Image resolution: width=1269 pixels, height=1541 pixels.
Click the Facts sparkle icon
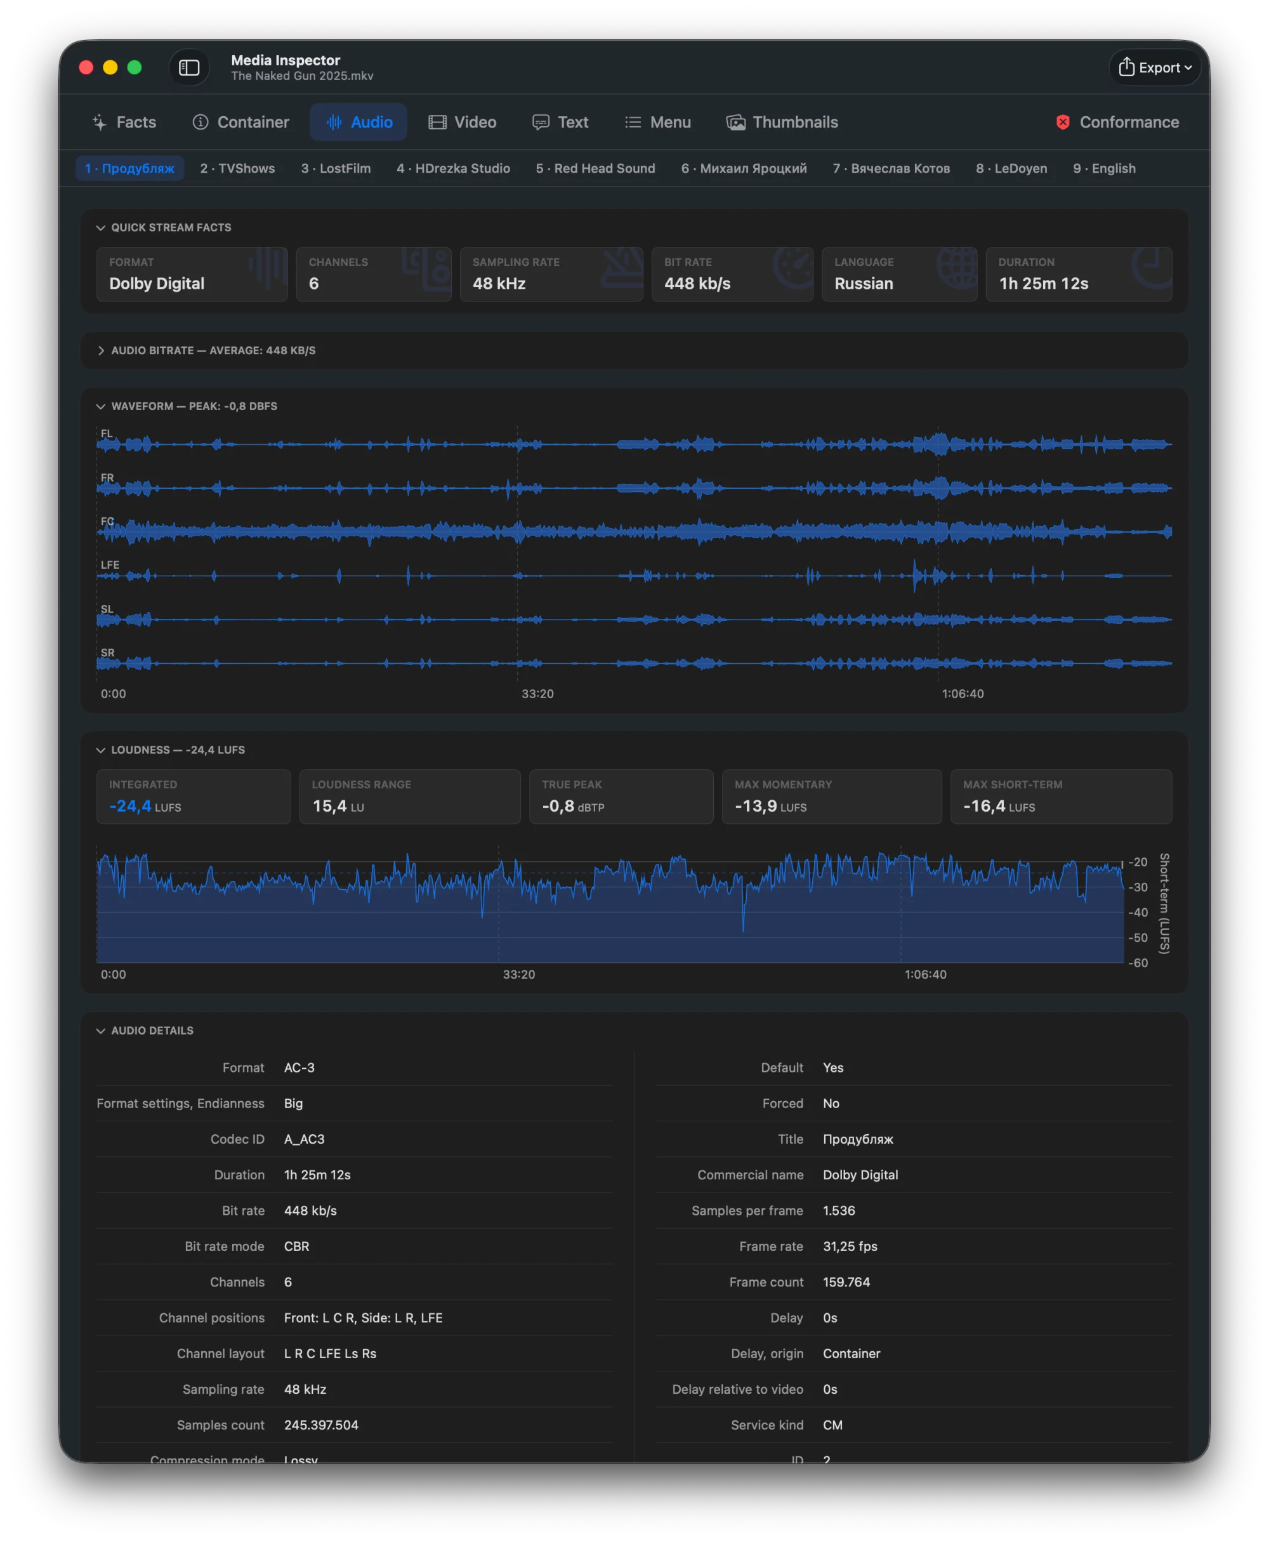100,122
